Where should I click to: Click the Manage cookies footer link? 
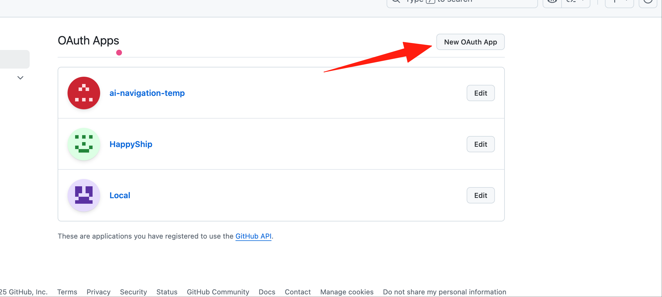pos(346,292)
